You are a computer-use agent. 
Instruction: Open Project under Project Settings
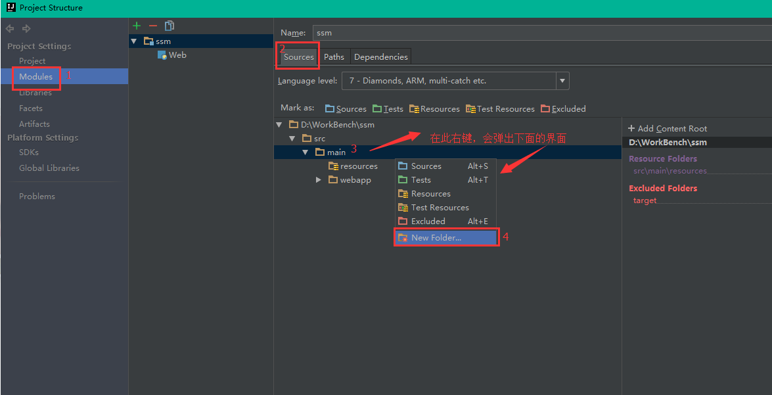[x=32, y=61]
